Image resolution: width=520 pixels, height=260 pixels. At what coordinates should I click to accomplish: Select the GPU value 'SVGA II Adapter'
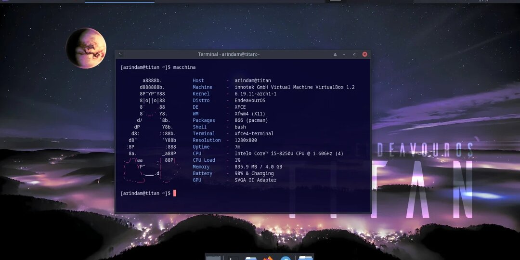(255, 180)
